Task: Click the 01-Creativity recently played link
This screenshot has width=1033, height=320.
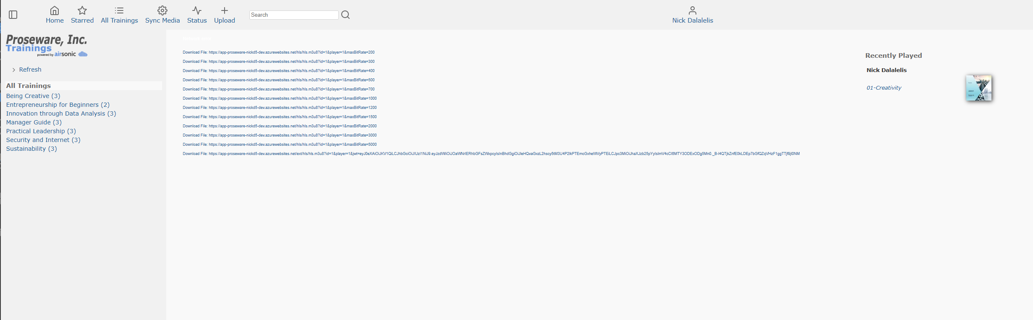Action: pyautogui.click(x=884, y=88)
